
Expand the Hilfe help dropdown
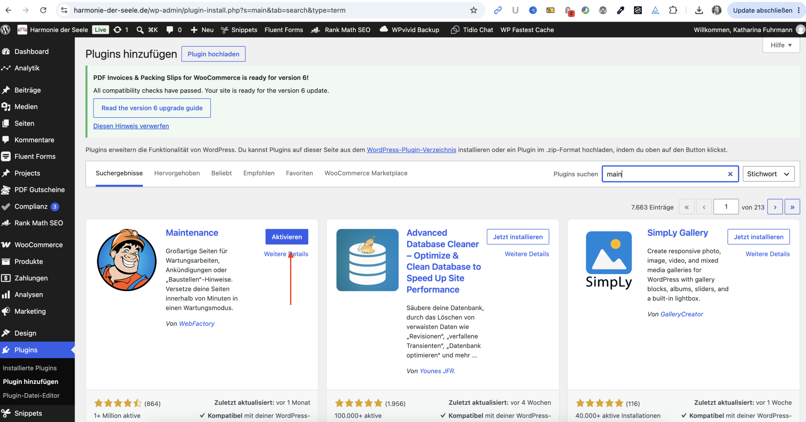pos(781,45)
